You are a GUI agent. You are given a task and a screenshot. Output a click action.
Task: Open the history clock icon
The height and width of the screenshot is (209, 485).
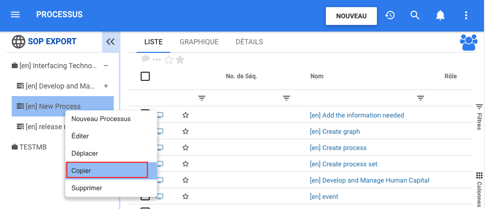[390, 15]
